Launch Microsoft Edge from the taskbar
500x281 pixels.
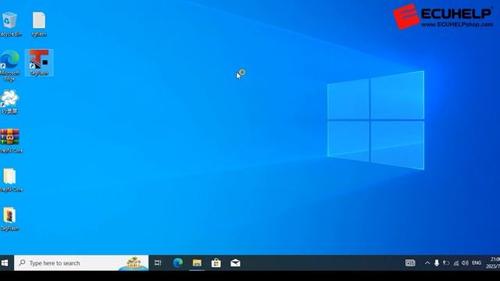pyautogui.click(x=177, y=263)
